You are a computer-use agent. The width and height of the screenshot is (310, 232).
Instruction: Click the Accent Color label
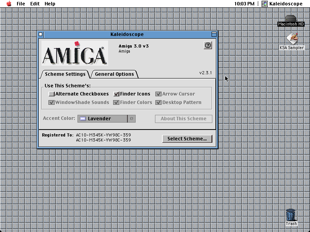click(59, 118)
